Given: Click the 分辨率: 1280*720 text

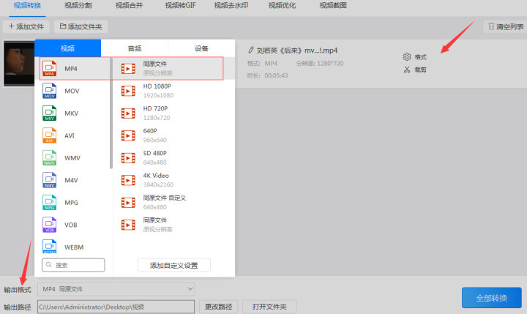Looking at the screenshot, I should click(320, 63).
